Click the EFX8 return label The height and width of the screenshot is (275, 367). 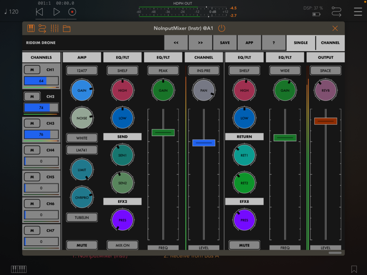(244, 201)
